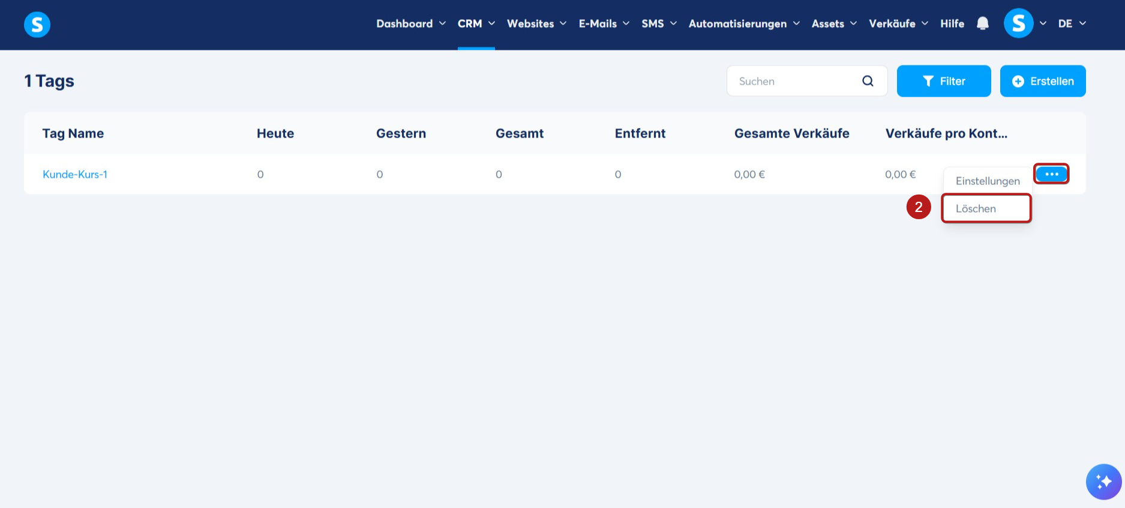Screen dimensions: 1125x508
Task: Expand the Websites menu
Action: [536, 23]
